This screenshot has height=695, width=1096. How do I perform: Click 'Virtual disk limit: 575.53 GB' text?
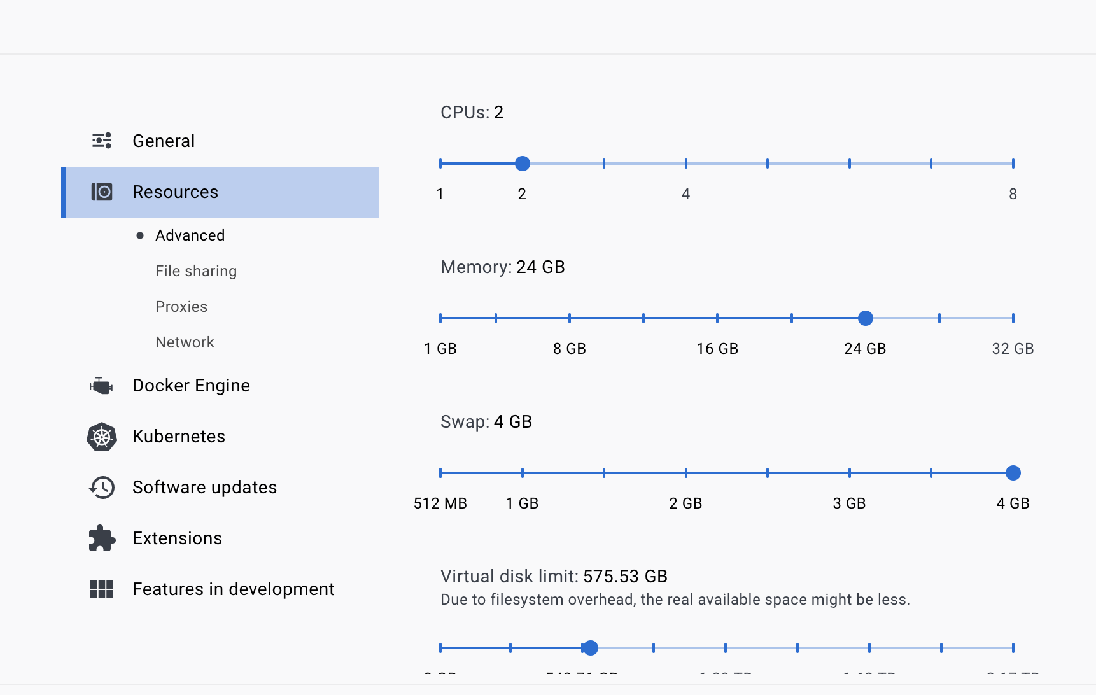(x=554, y=577)
